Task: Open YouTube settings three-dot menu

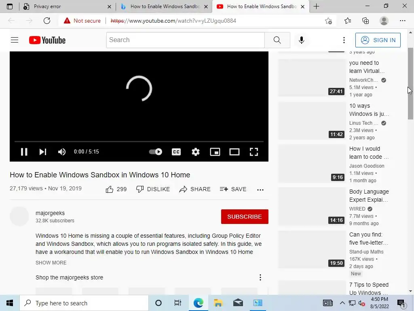Action: (x=344, y=40)
